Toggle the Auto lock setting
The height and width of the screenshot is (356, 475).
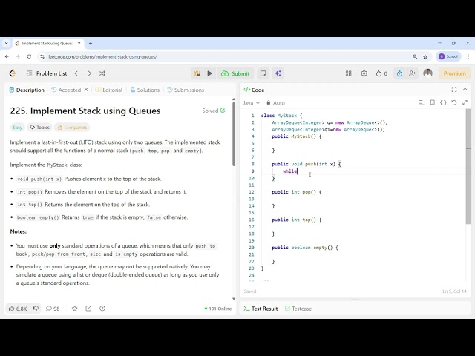coord(275,103)
